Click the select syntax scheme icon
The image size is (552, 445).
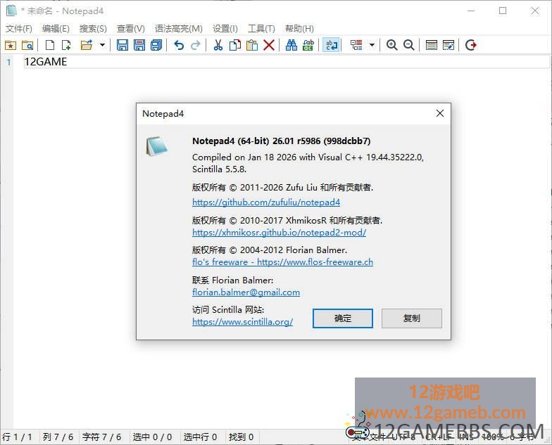point(431,45)
